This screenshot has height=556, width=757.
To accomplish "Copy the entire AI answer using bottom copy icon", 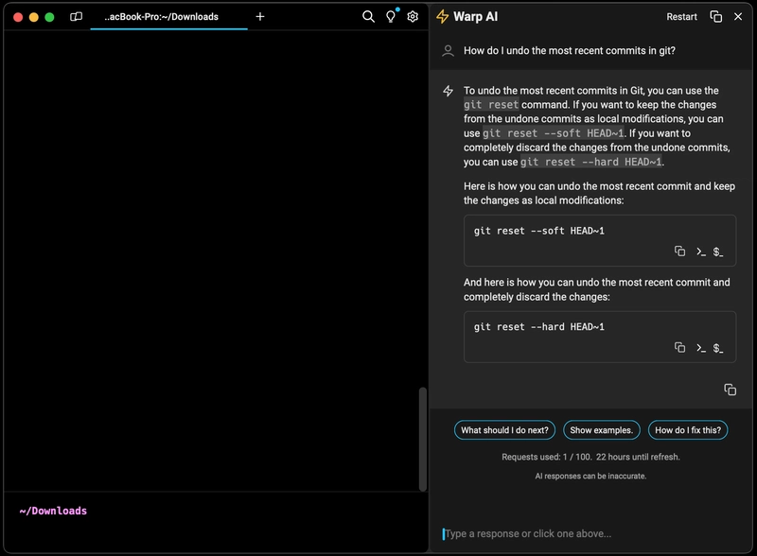I will point(730,390).
